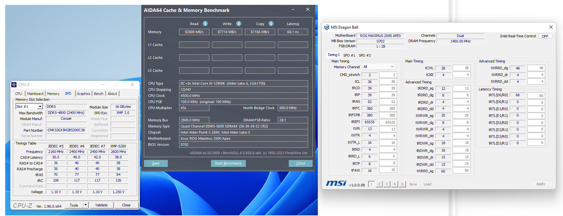Click the tRCD editable value field
This screenshot has width=563, height=216.
coord(388,88)
